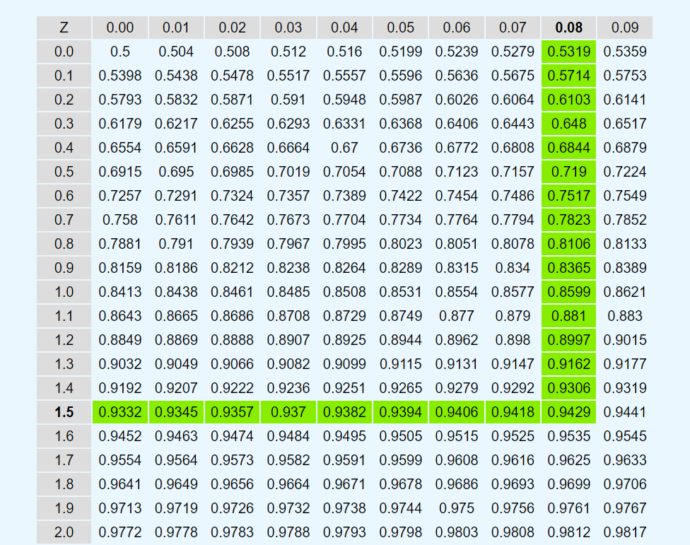Click the 1.5 row header
Screen dimensions: 690x545
click(x=64, y=412)
